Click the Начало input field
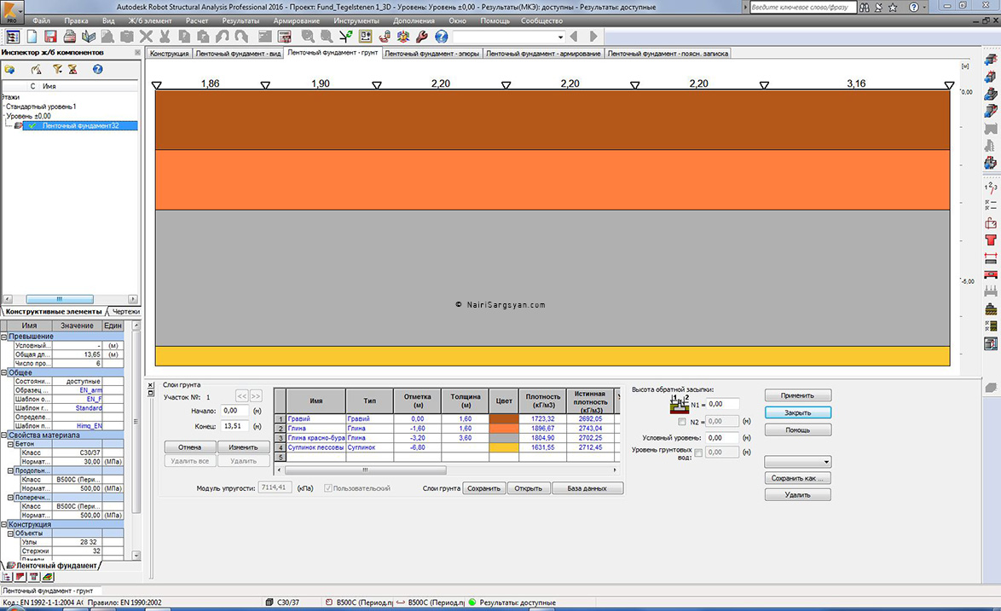This screenshot has height=611, width=1001. (235, 411)
